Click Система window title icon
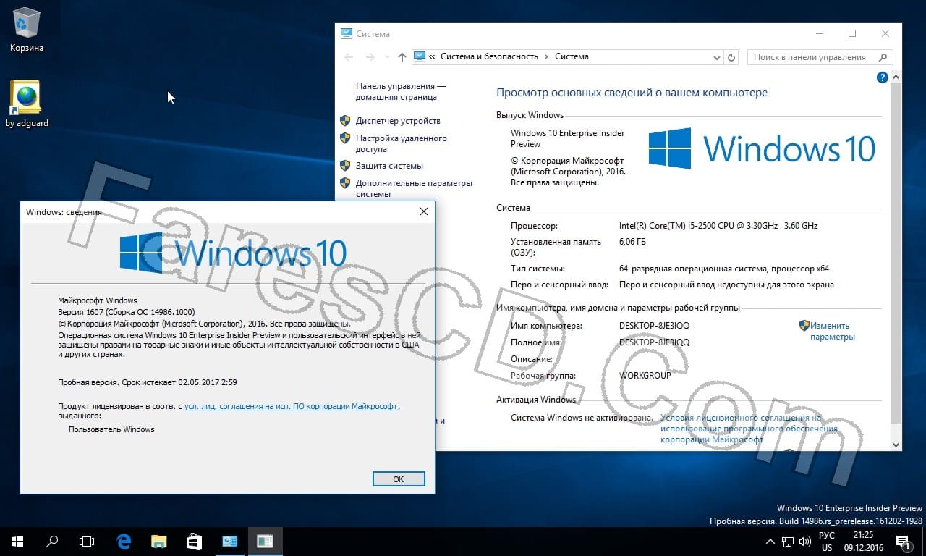The image size is (926, 556). (x=347, y=33)
